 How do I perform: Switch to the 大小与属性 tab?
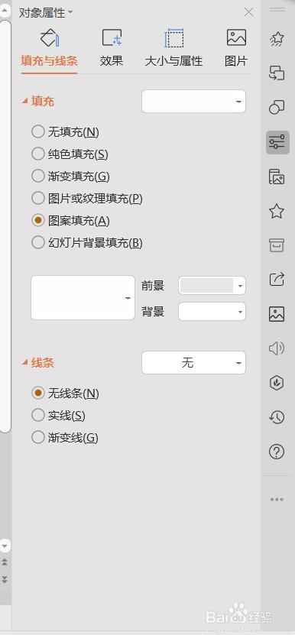point(173,48)
